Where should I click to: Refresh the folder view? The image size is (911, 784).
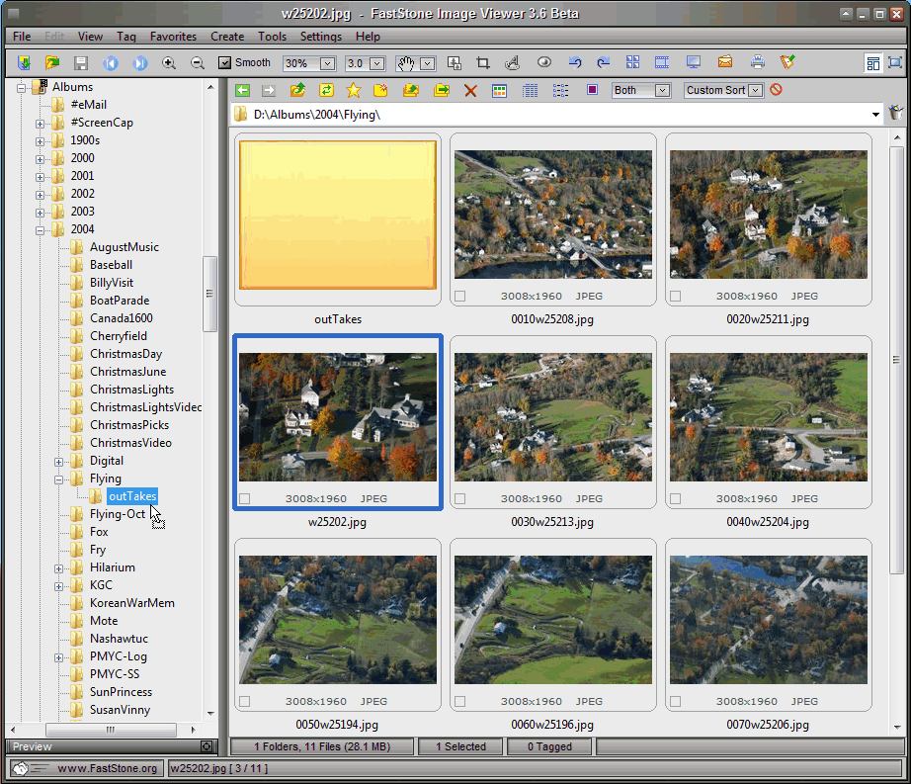click(x=326, y=90)
